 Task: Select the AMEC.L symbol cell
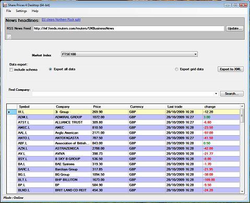click(x=35, y=128)
